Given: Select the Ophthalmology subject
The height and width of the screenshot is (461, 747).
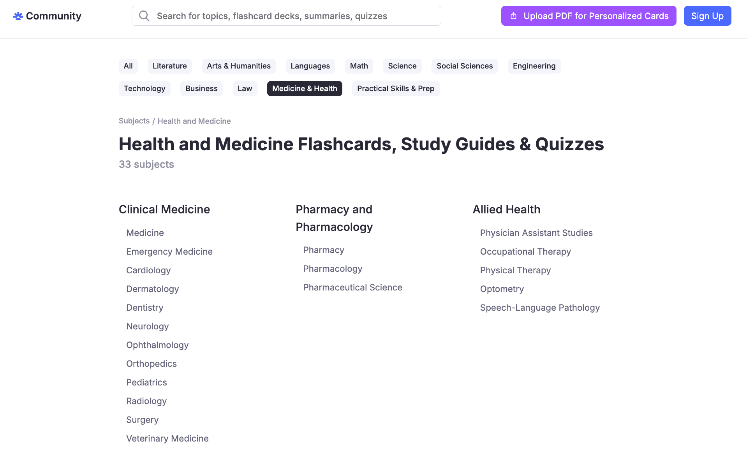Looking at the screenshot, I should [157, 345].
